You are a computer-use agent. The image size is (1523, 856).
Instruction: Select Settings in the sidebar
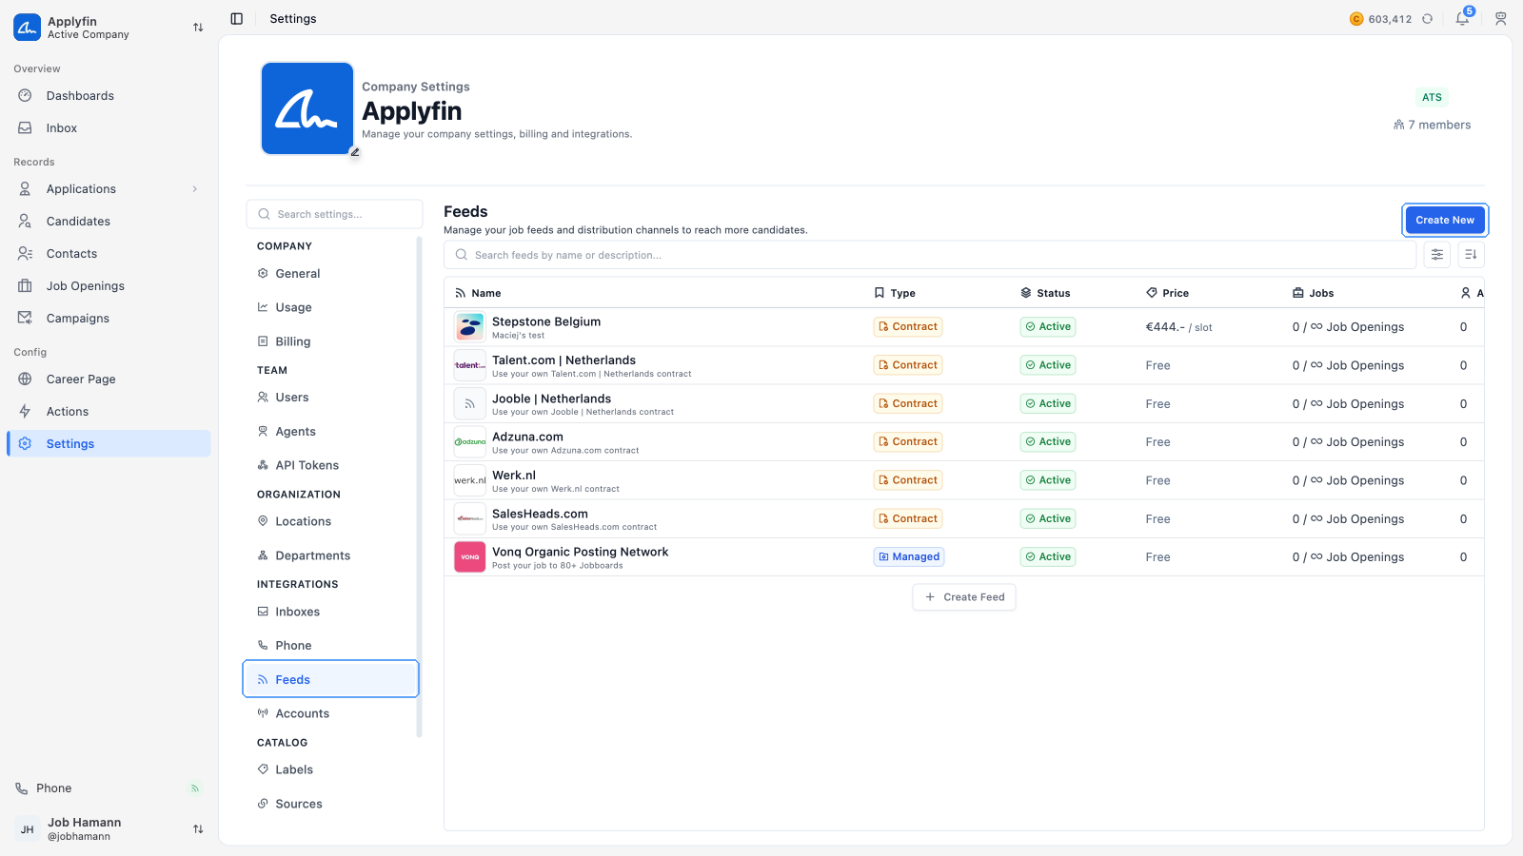point(109,444)
